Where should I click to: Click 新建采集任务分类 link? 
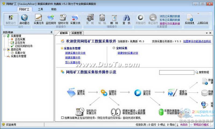point(75,53)
